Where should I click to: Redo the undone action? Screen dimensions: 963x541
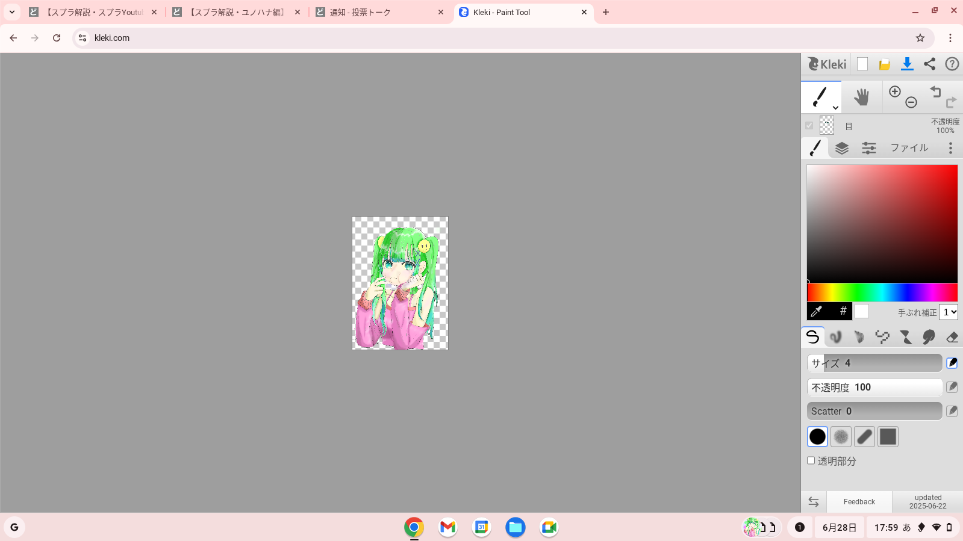click(x=952, y=102)
